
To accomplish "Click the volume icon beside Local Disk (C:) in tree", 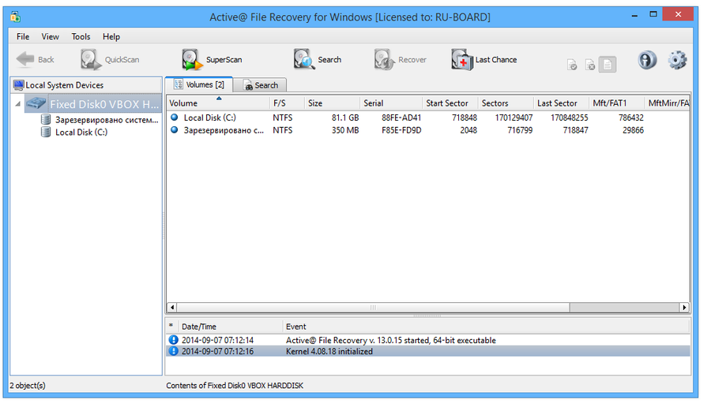I will (x=46, y=132).
